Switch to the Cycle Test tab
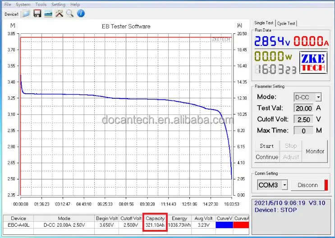This screenshot has height=238, width=335. point(286,23)
